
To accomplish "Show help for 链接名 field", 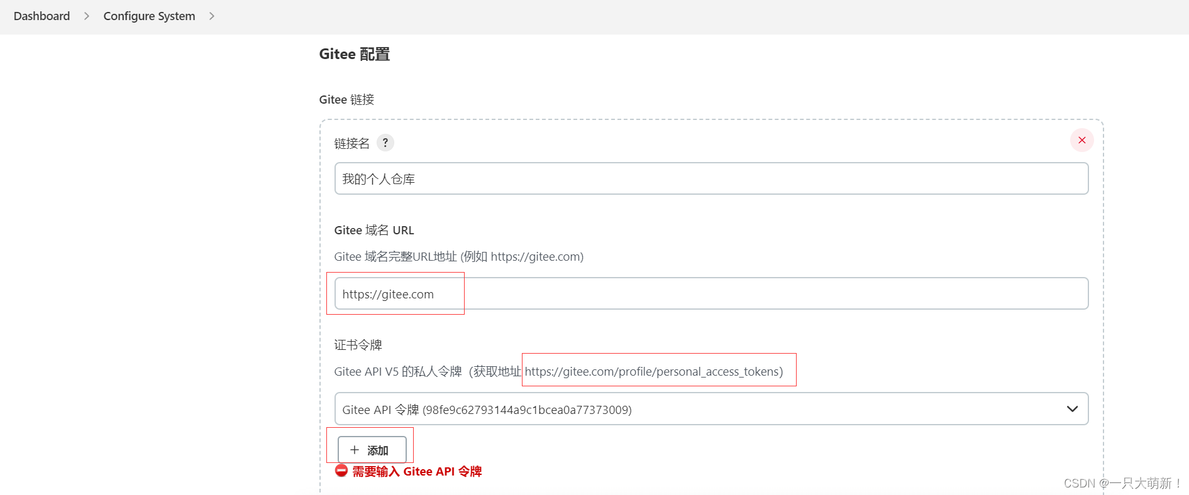I will click(x=385, y=143).
